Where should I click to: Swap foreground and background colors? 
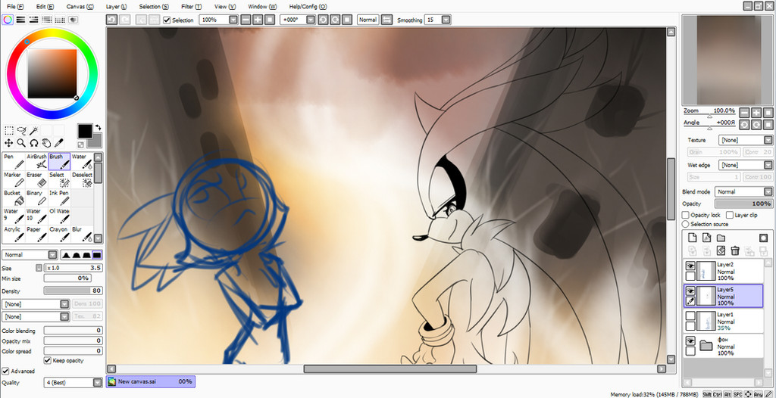(x=98, y=127)
